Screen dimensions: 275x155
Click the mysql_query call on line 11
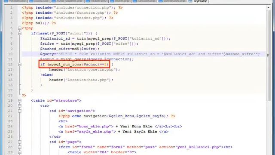[x=97, y=59]
